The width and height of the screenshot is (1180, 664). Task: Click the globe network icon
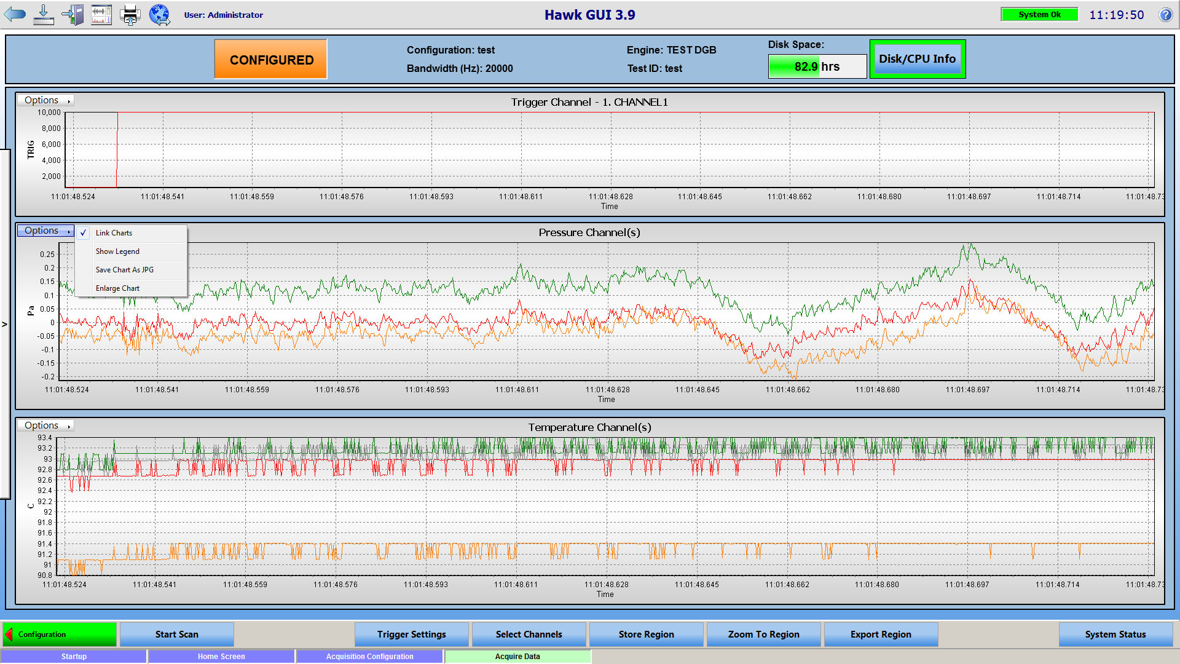(x=159, y=14)
